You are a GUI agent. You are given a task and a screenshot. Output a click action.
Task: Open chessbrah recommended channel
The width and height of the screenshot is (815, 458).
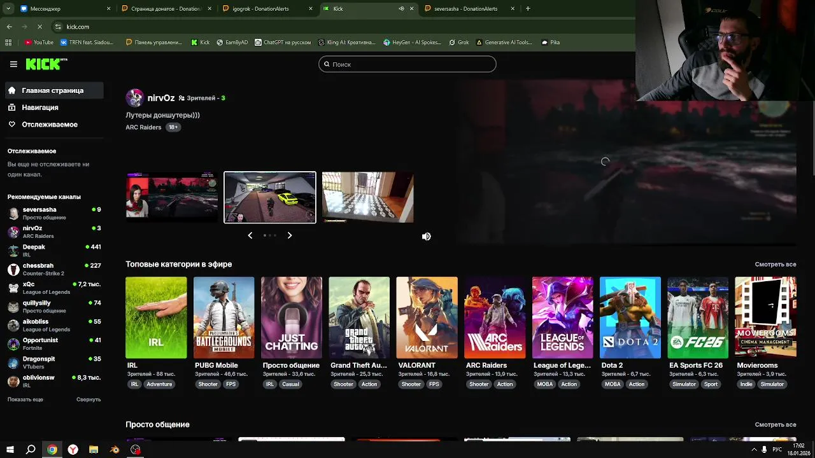click(54, 269)
